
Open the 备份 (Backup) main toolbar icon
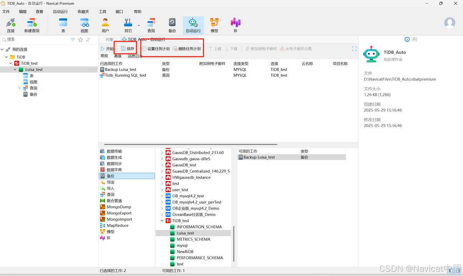[x=172, y=25]
